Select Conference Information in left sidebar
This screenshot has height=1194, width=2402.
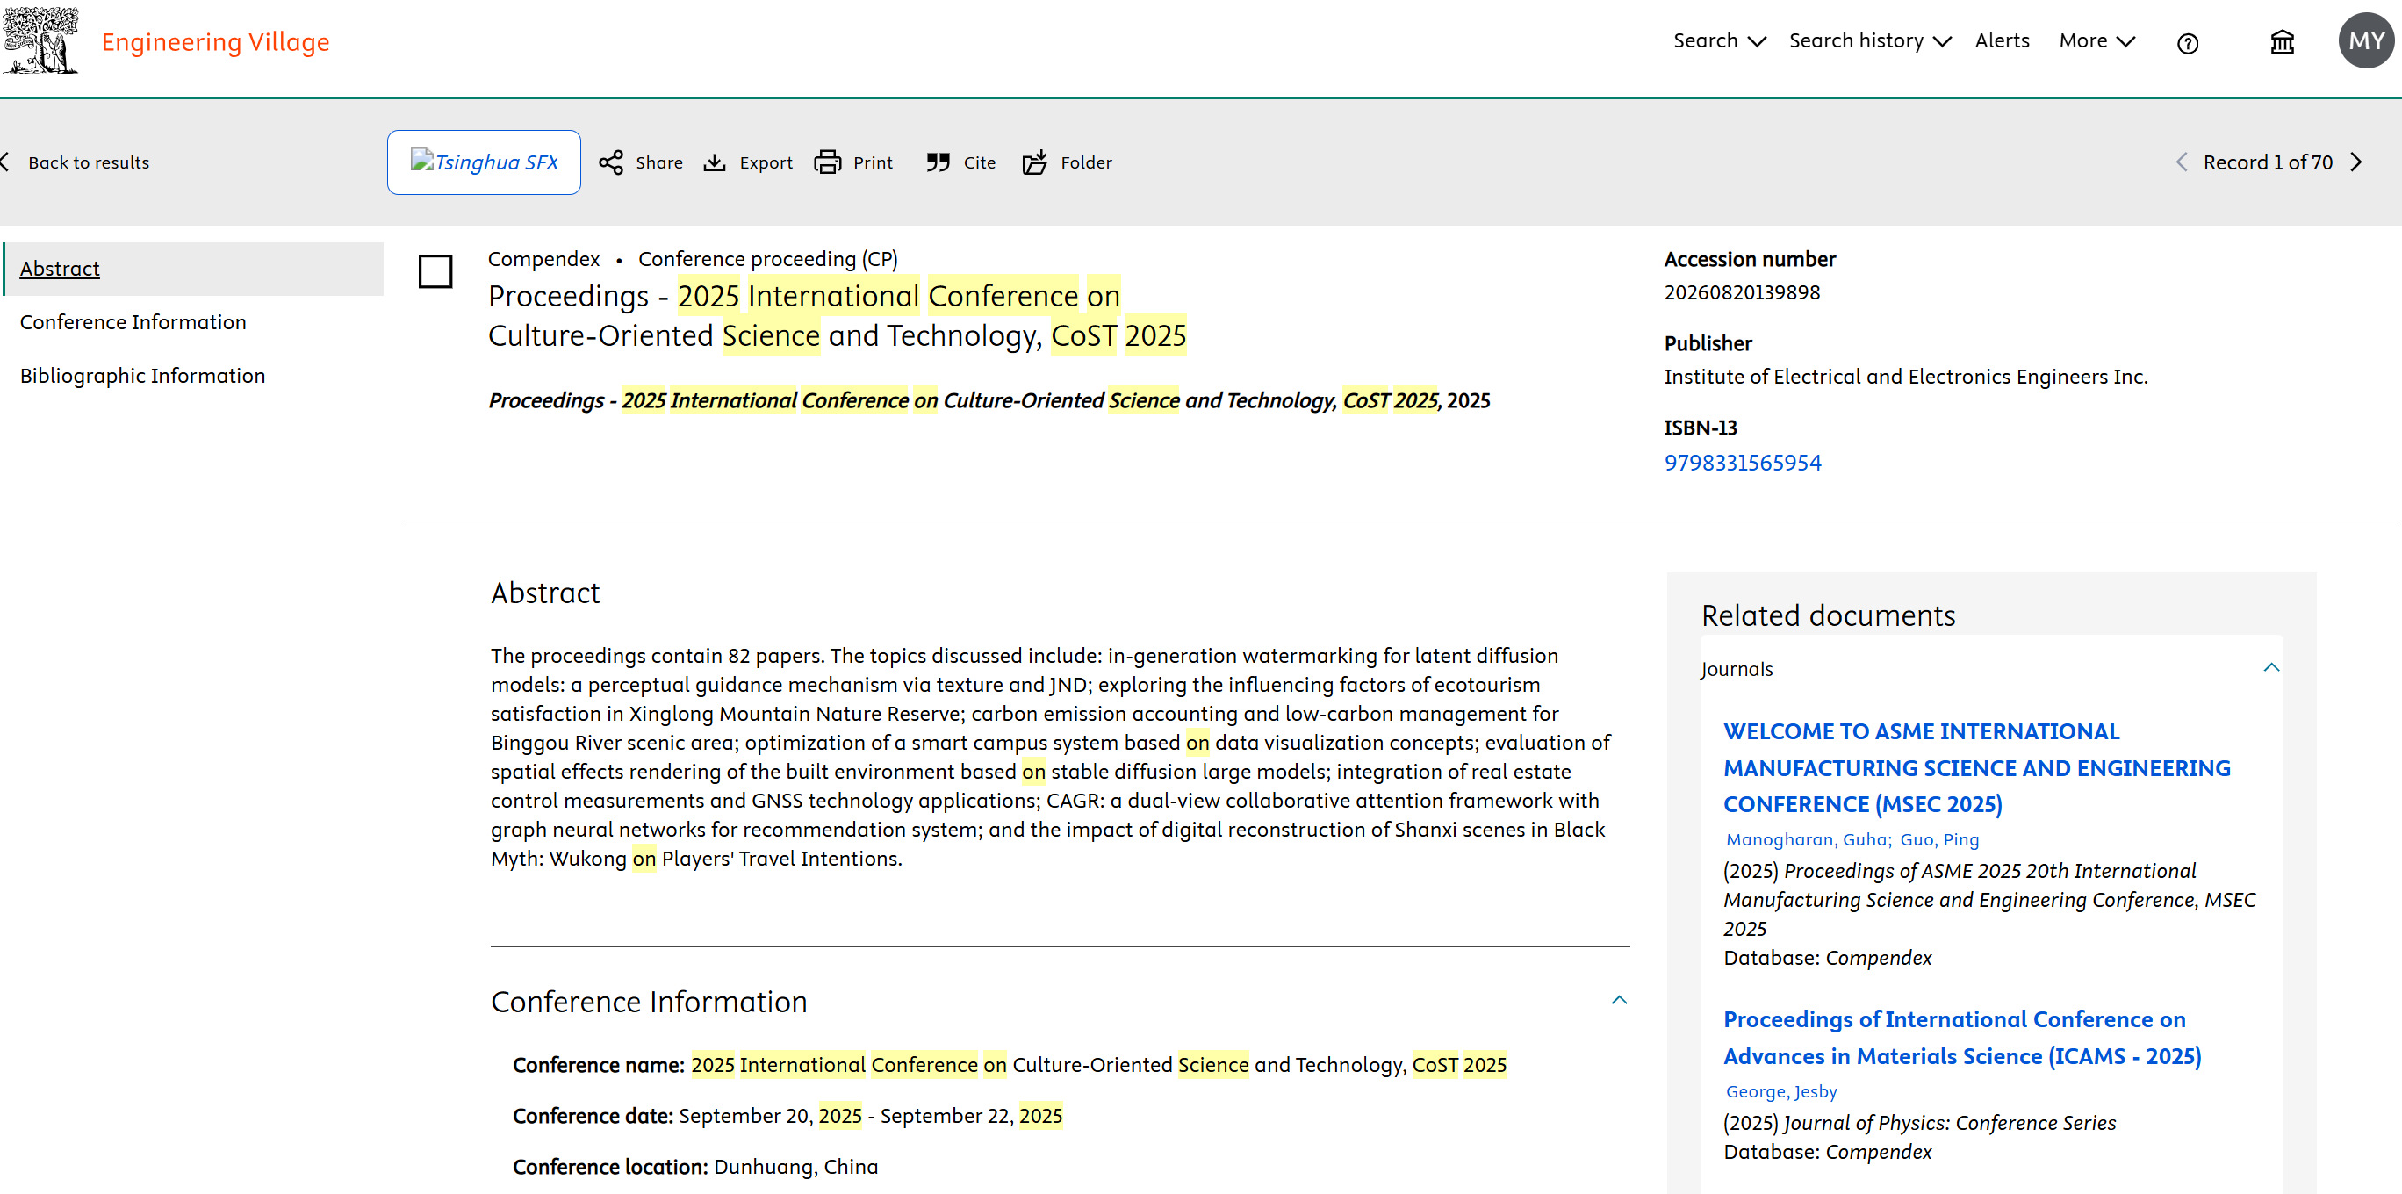pos(133,322)
